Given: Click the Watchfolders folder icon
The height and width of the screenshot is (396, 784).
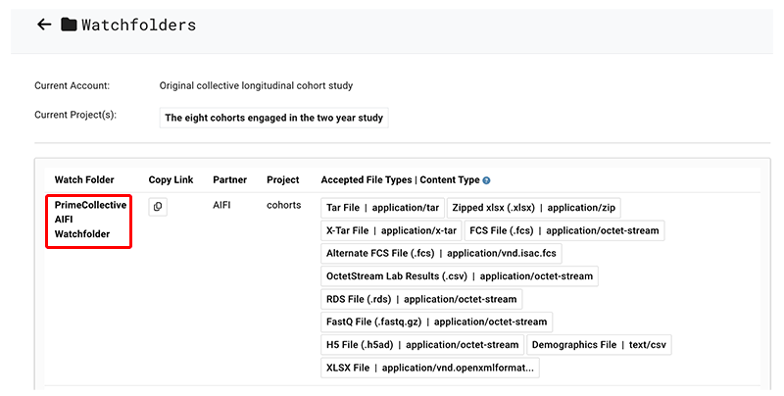Looking at the screenshot, I should (69, 25).
